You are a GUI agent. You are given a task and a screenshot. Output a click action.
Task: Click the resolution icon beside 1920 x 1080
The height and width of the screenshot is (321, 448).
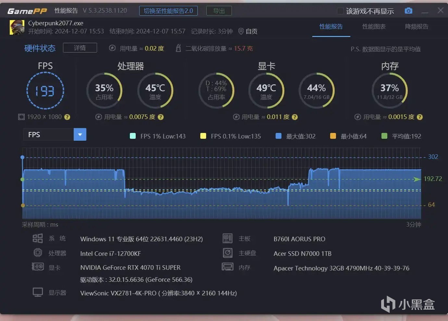21,117
